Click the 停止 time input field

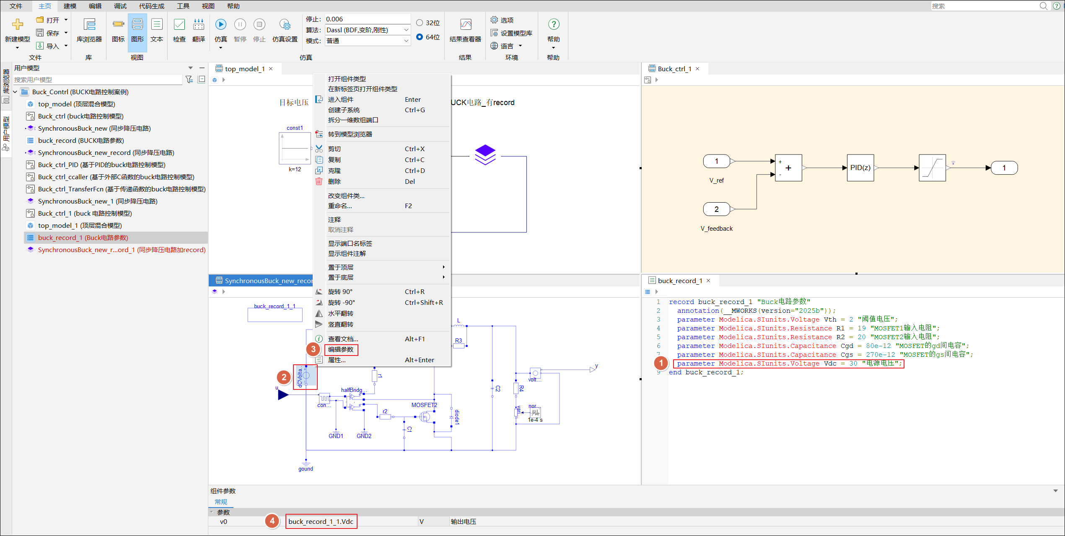367,19
